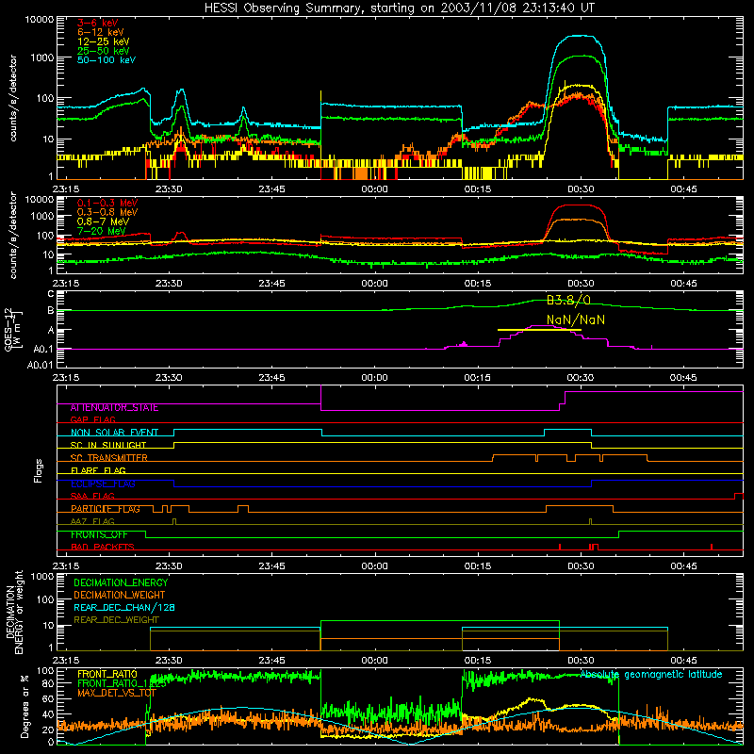Select the '25-50 keV' legend label
Viewport: 754px width, 754px height.
tap(104, 51)
